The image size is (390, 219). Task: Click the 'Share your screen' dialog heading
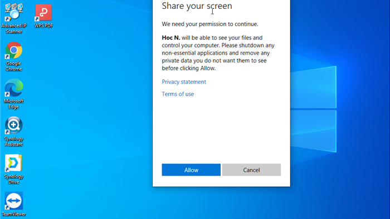pos(197,6)
